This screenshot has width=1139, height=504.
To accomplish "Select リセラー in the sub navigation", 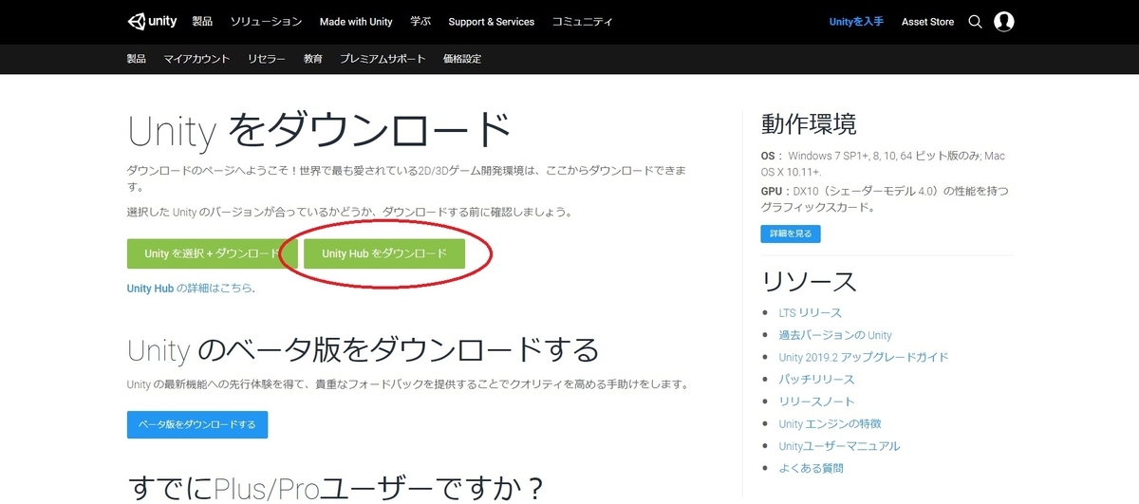I will [267, 59].
